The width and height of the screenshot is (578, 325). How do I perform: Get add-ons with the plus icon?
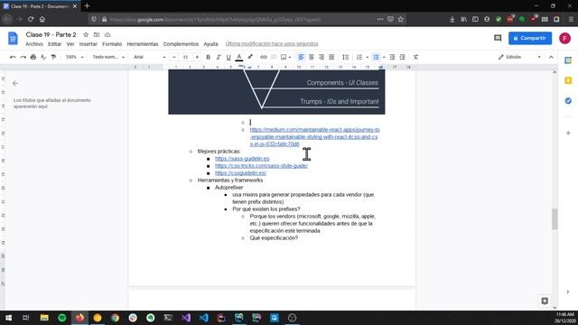pos(568,133)
